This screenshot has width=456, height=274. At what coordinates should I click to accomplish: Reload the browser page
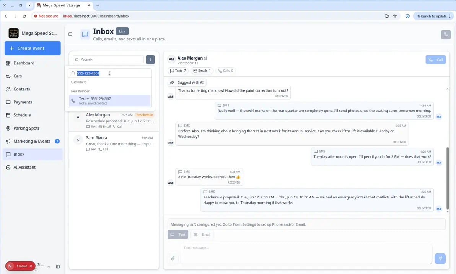(24, 16)
